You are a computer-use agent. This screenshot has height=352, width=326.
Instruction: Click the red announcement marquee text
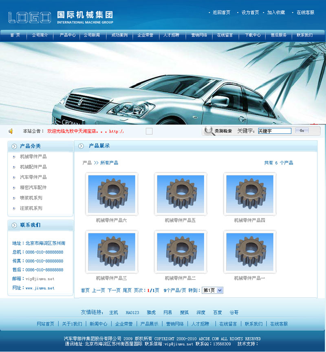point(86,131)
